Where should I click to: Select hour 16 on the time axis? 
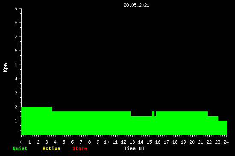158,142
